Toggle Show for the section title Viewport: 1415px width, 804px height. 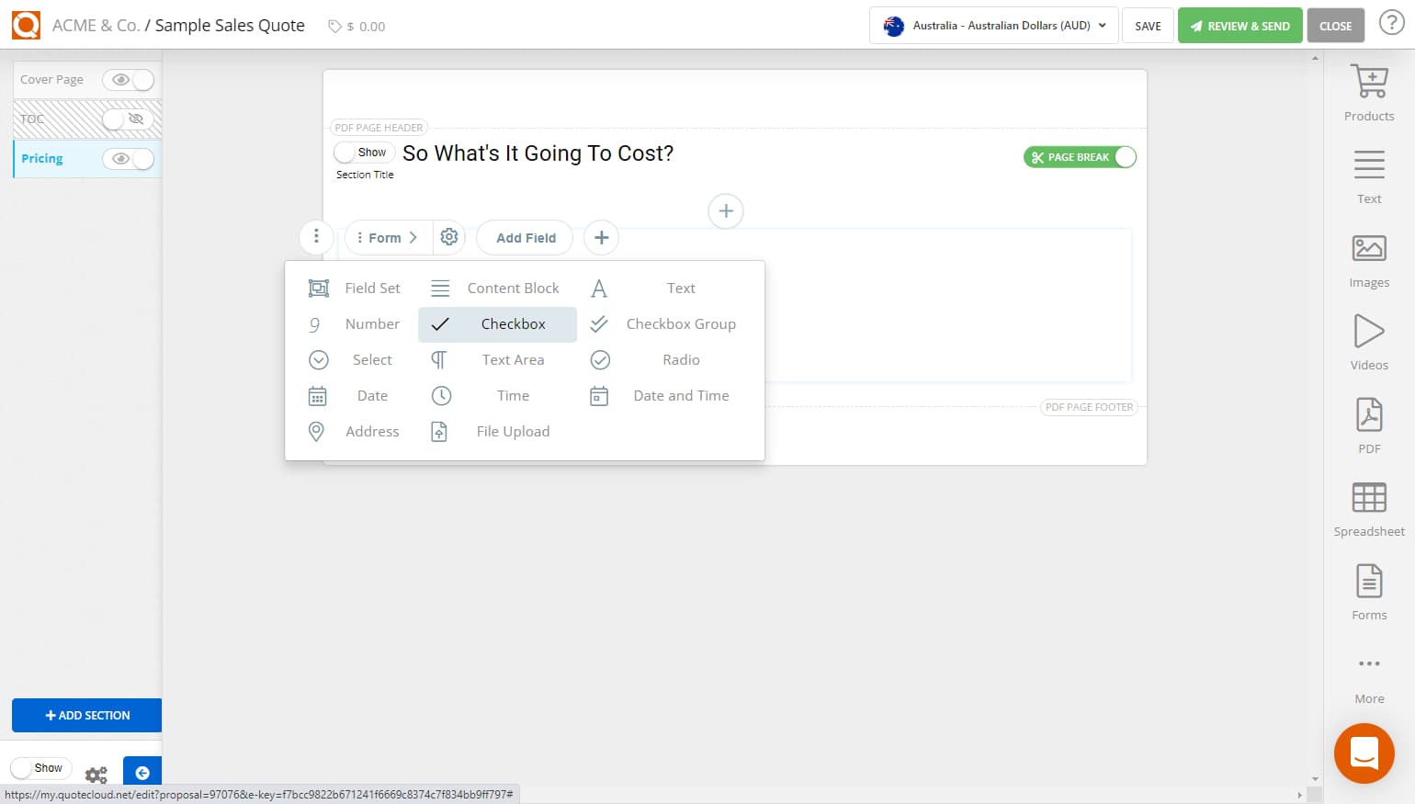click(364, 152)
